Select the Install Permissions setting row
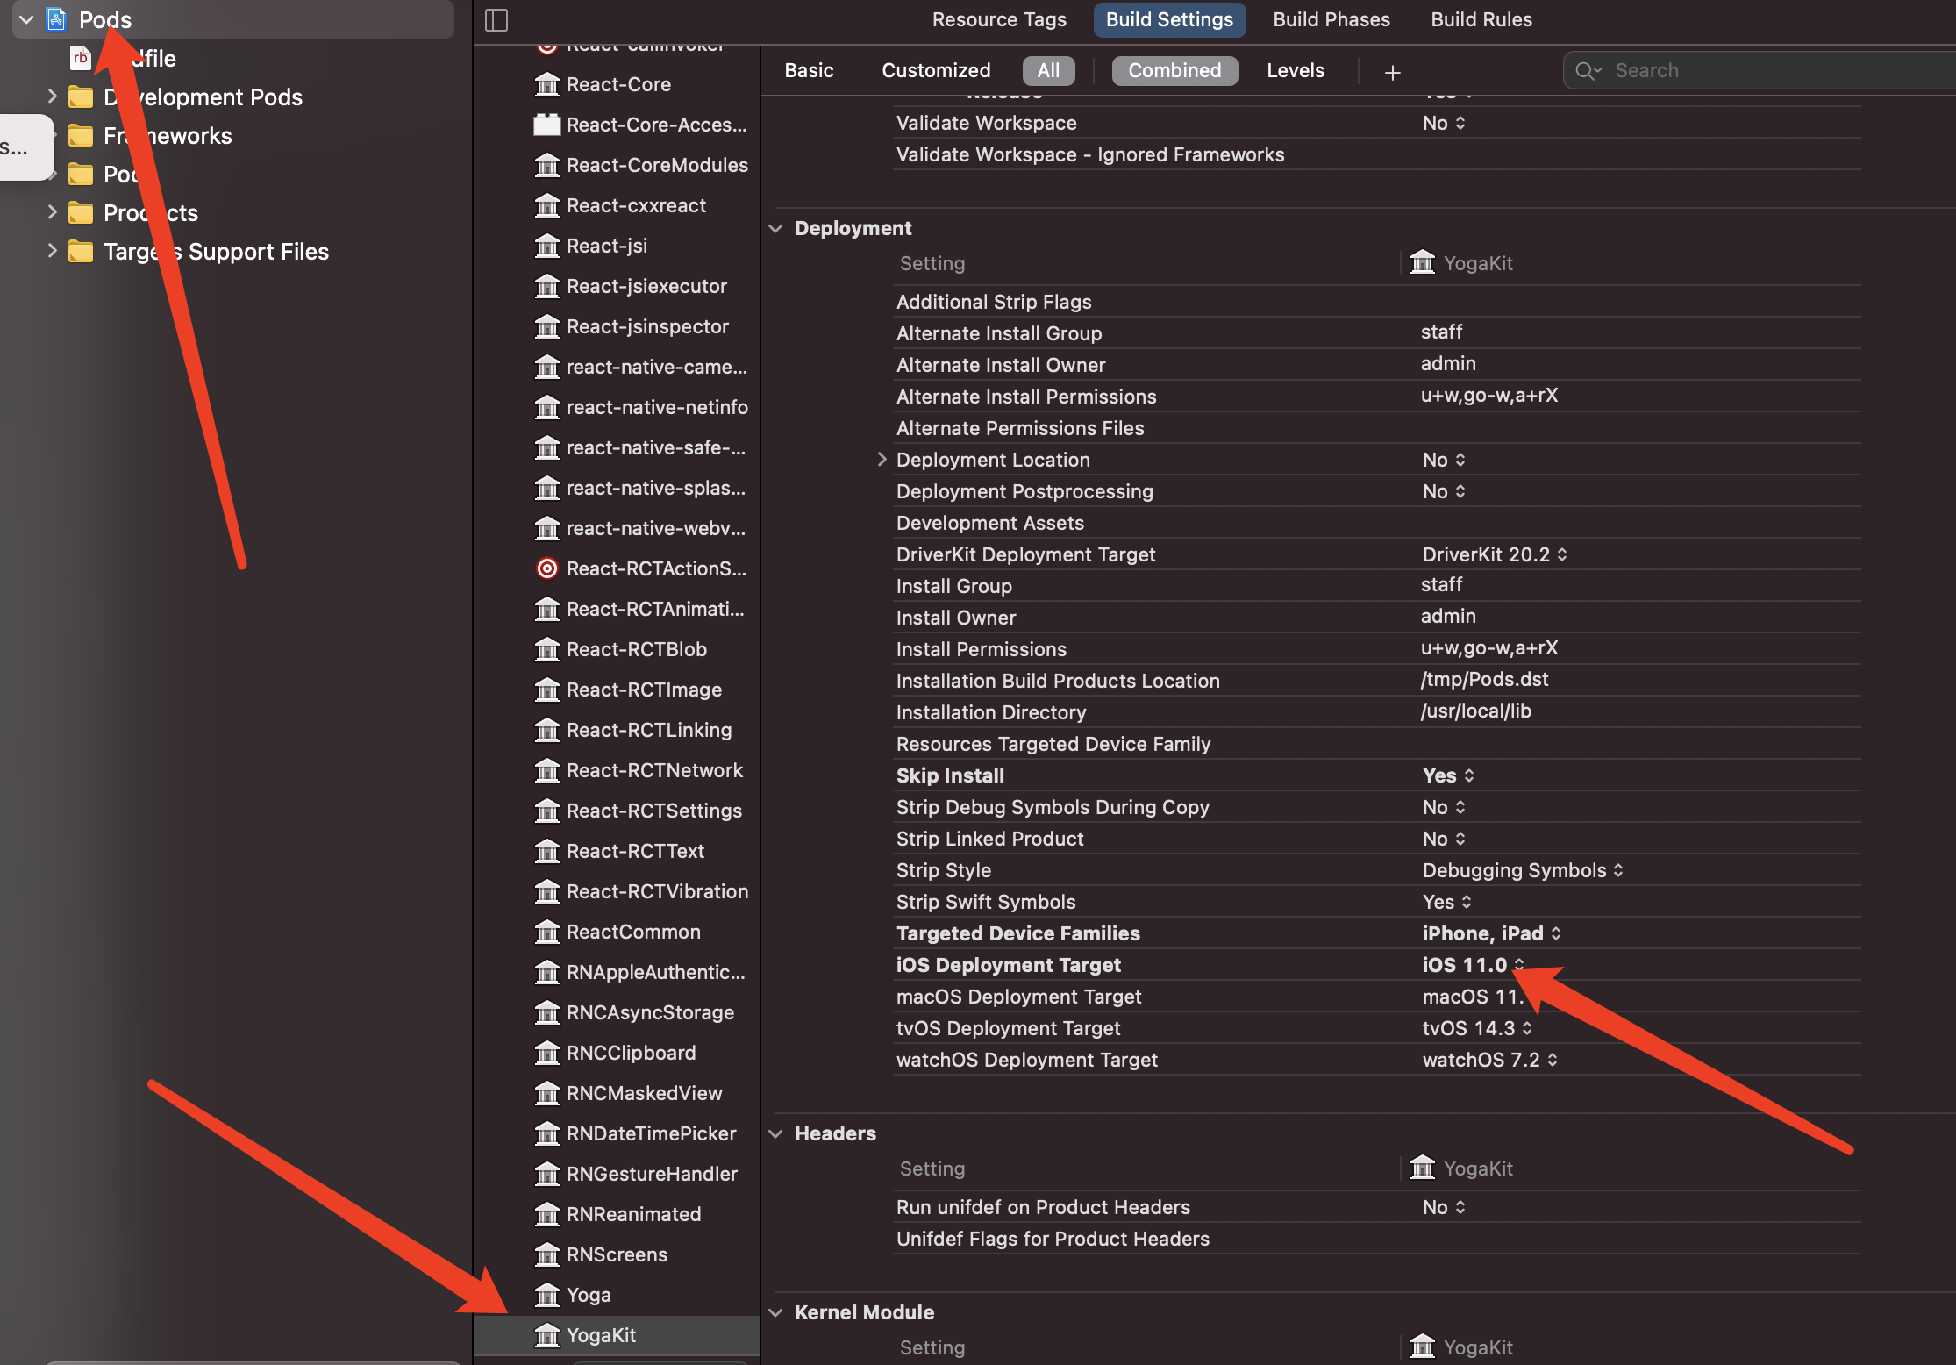 point(1377,649)
